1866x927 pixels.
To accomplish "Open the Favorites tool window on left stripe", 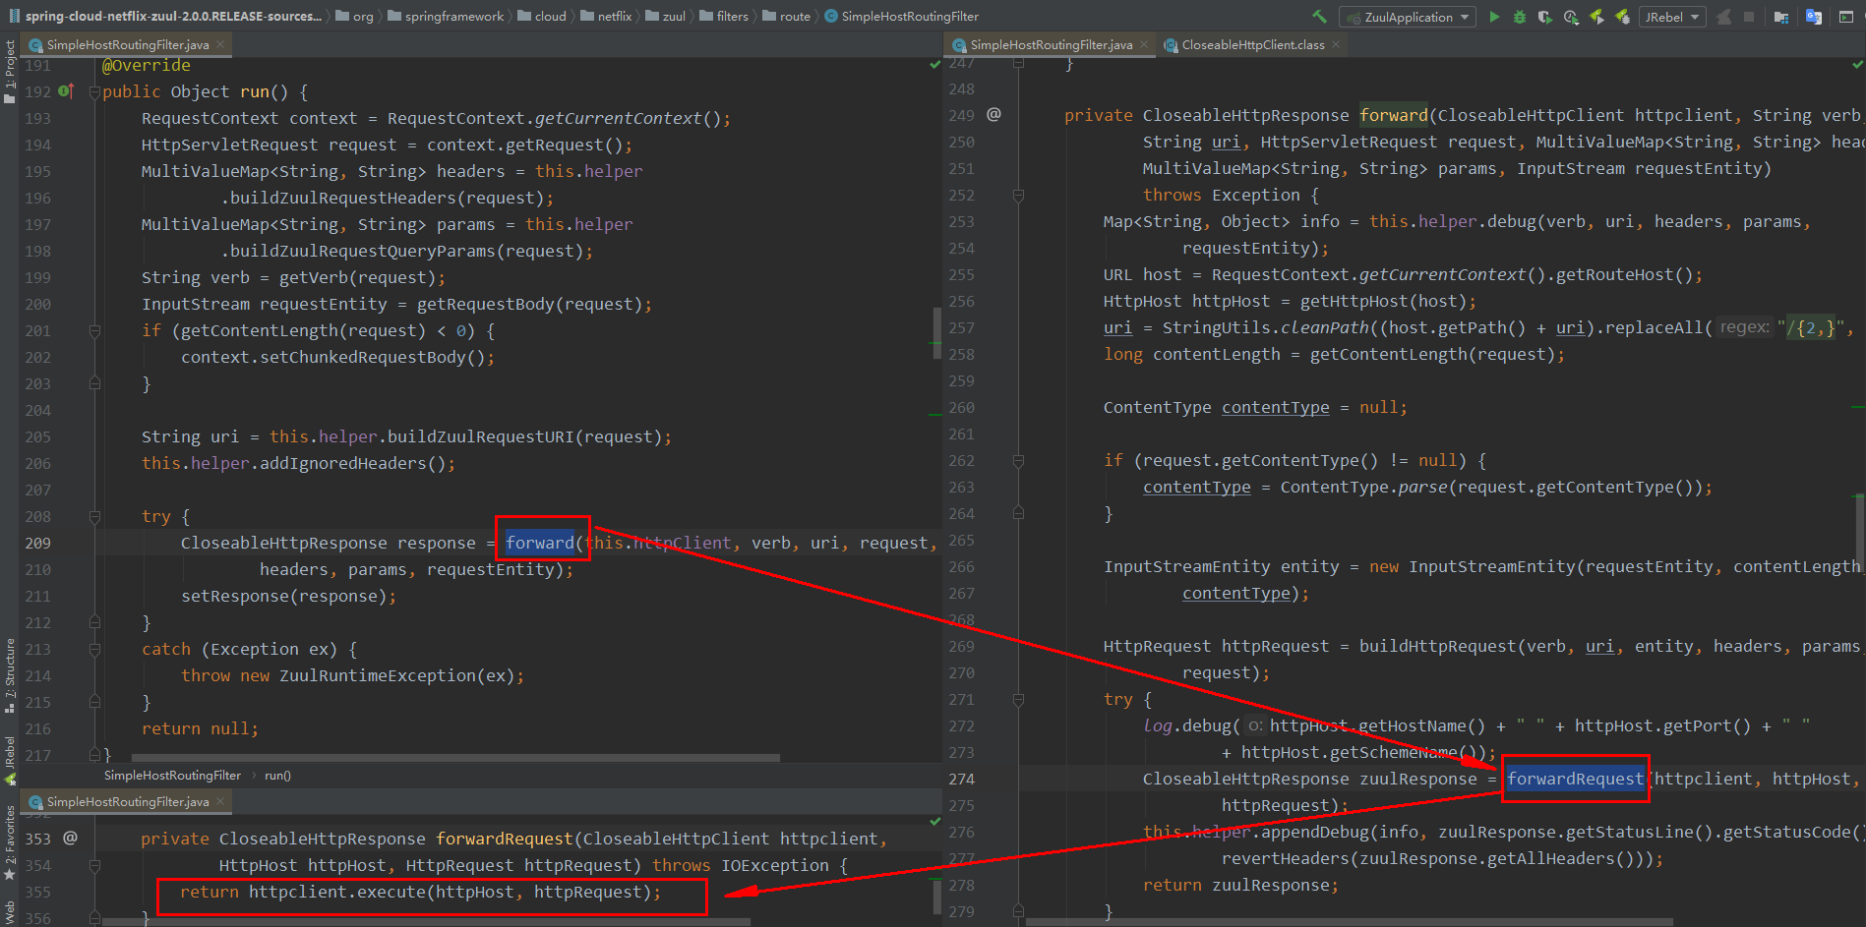I will point(10,842).
